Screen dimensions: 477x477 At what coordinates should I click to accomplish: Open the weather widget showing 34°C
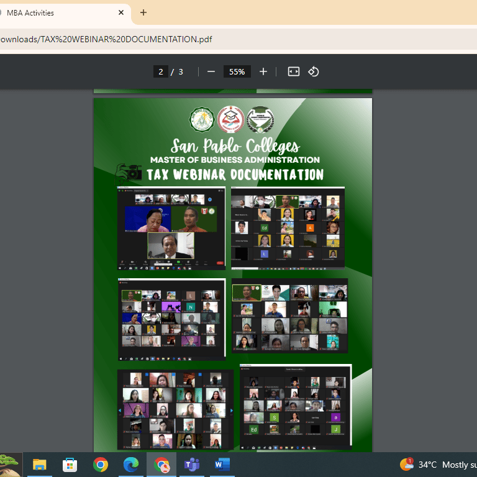pos(438,465)
